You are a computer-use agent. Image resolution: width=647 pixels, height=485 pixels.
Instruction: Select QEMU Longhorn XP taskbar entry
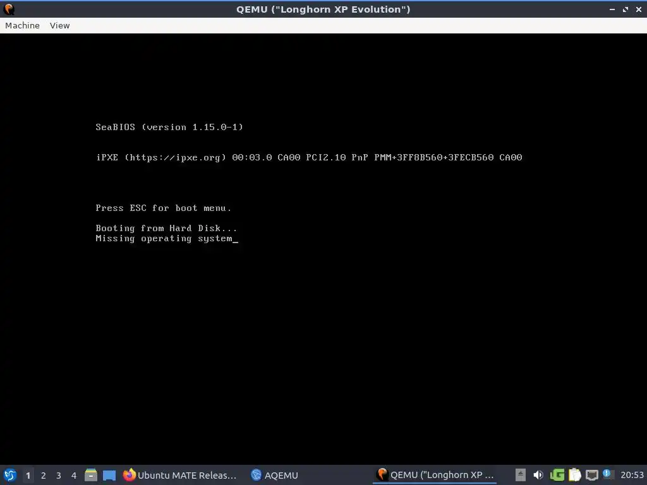click(436, 475)
